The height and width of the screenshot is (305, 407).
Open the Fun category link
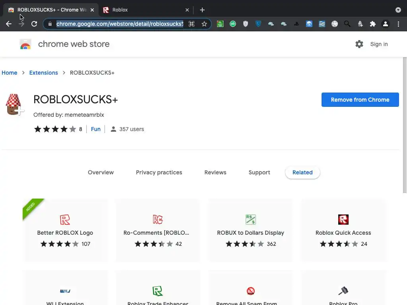pyautogui.click(x=96, y=129)
